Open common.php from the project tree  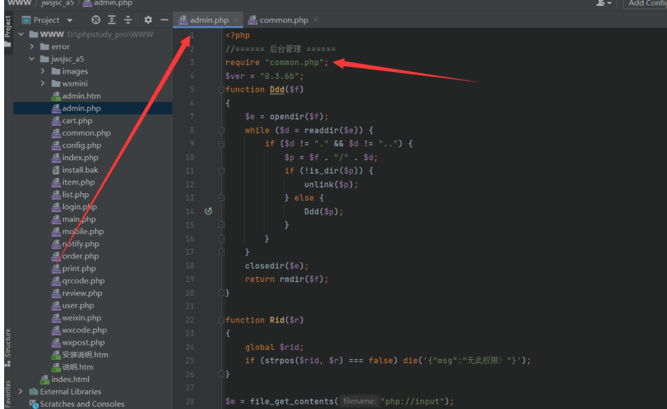click(x=81, y=133)
